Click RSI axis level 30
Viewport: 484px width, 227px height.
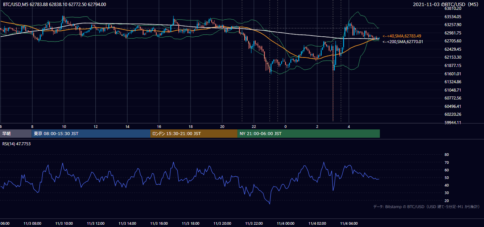coord(447,193)
